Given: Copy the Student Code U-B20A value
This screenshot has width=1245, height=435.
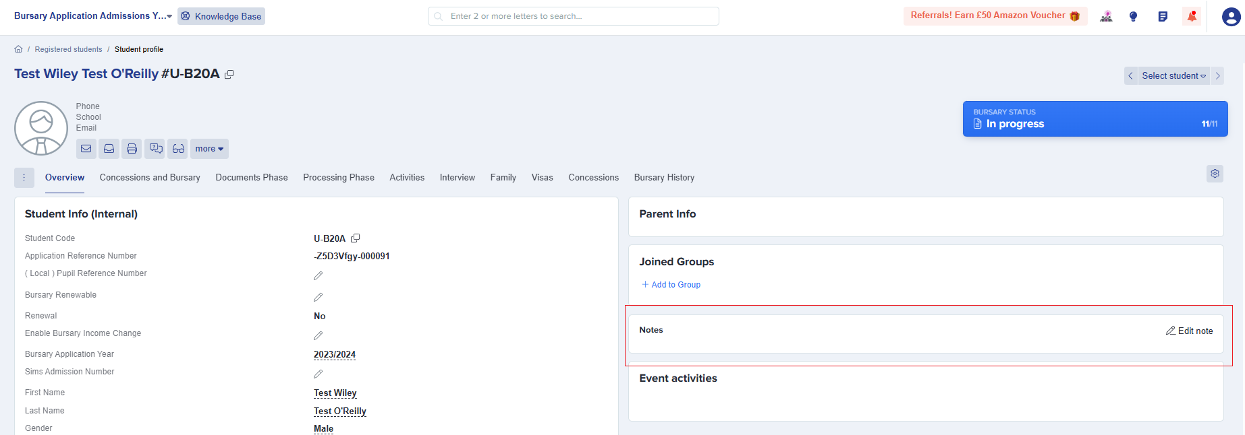Looking at the screenshot, I should pyautogui.click(x=356, y=238).
